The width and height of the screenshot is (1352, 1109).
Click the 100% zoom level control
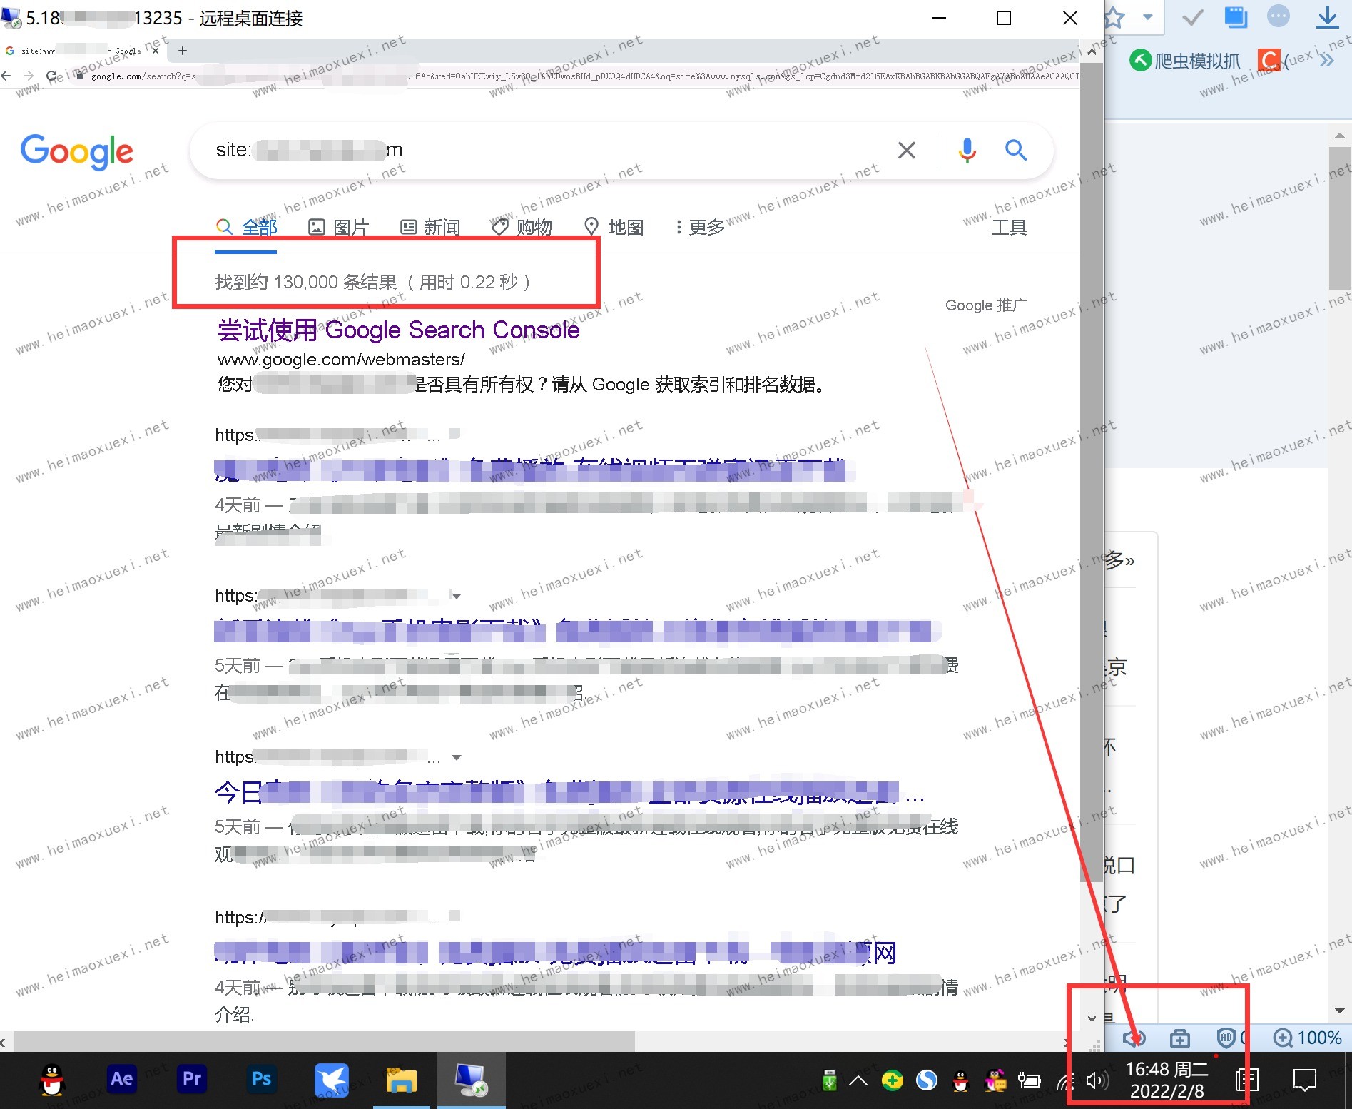[1308, 1038]
